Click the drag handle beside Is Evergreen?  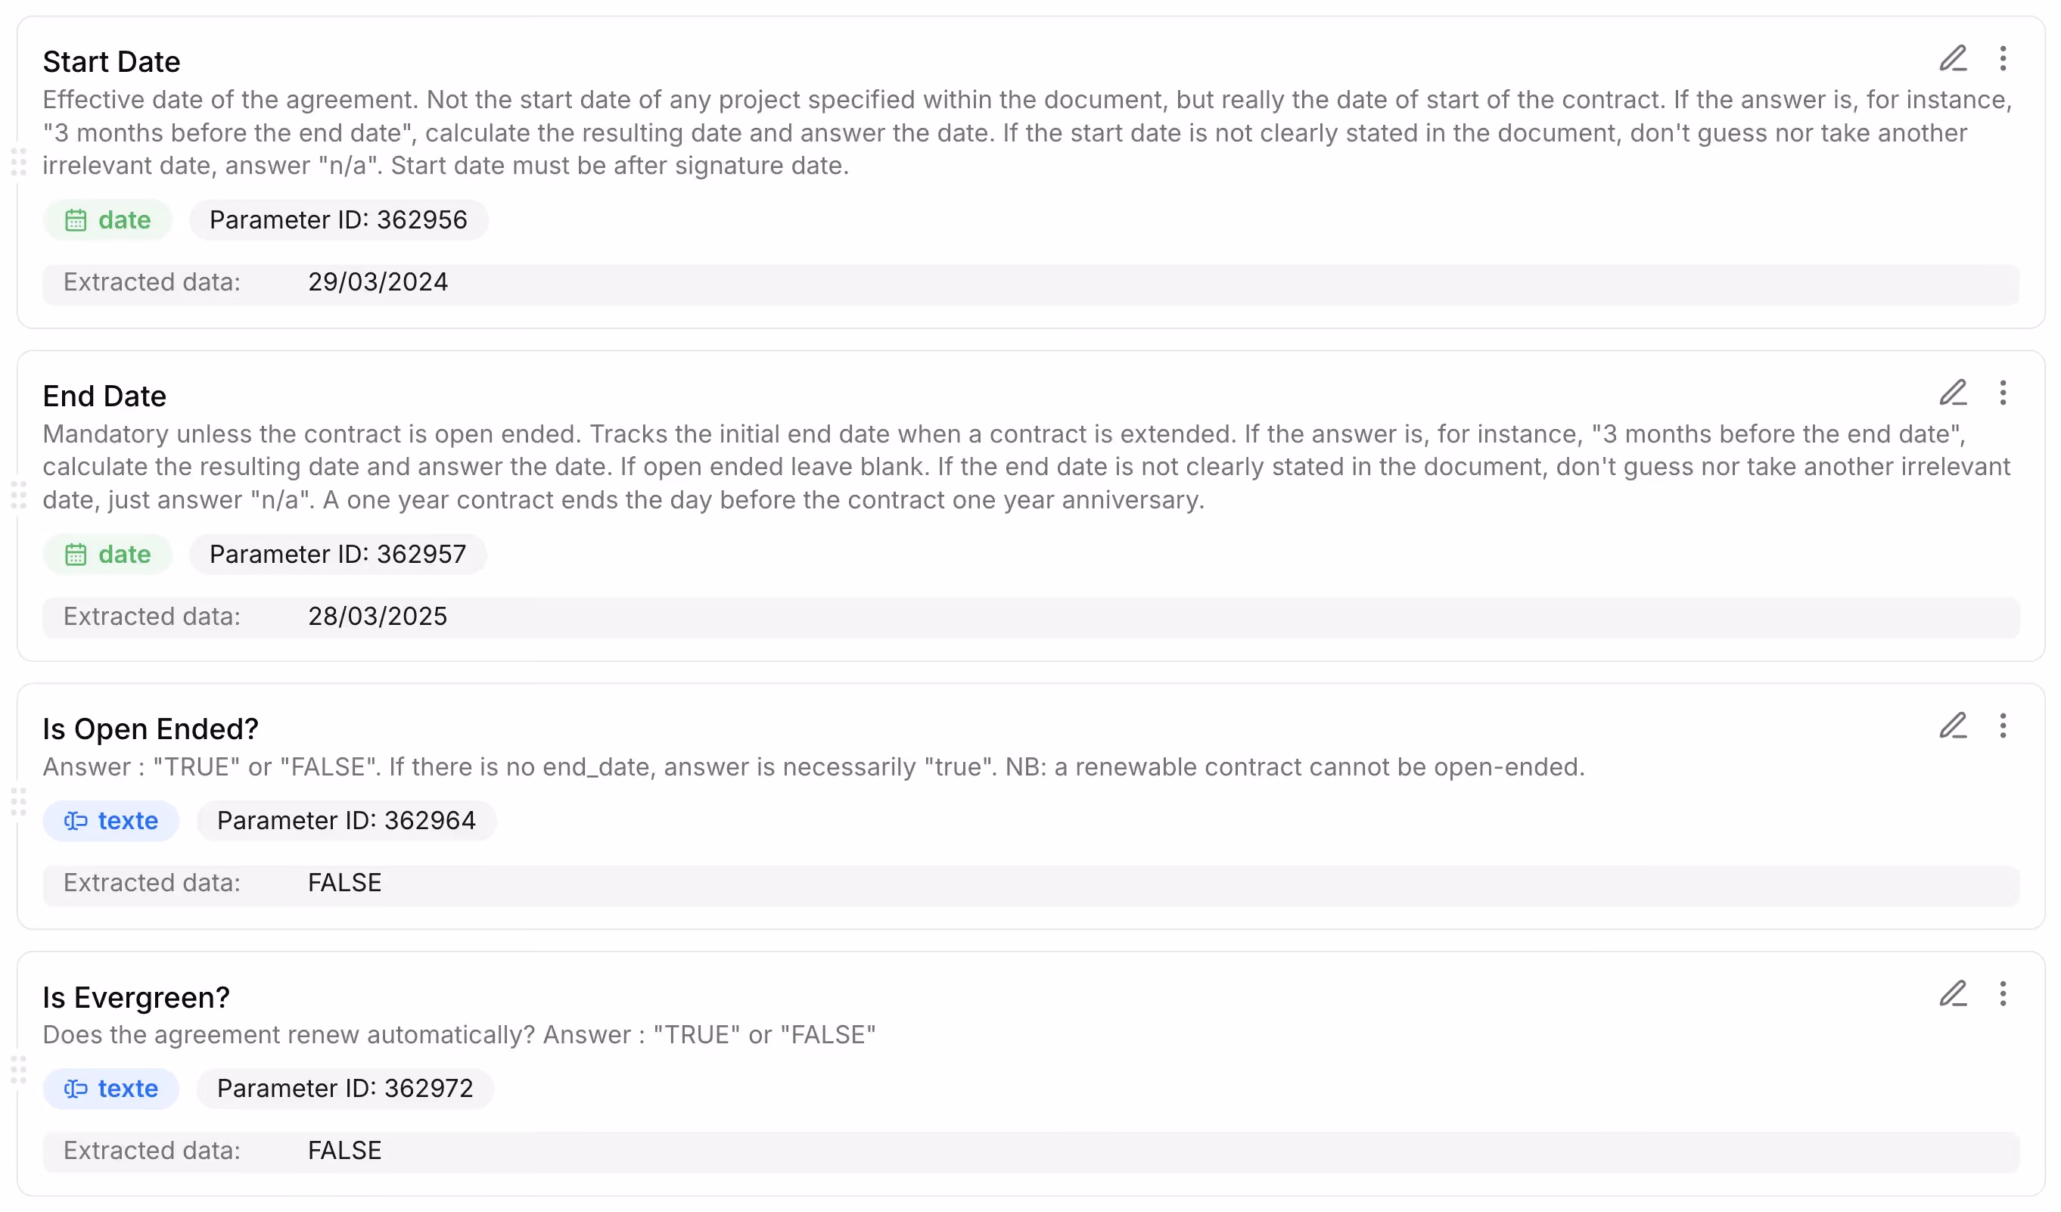point(19,1071)
